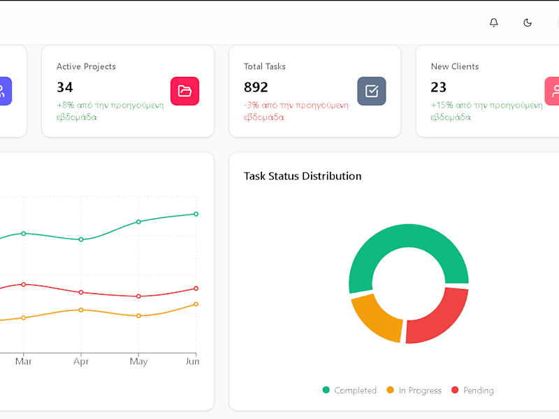
Task: Open the notifications bell
Action: tap(494, 23)
